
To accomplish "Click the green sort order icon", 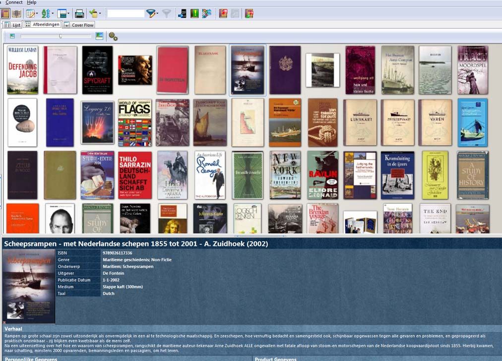I will pos(46,13).
